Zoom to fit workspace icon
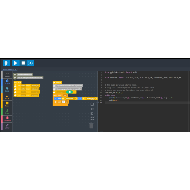 [x=92, y=119]
